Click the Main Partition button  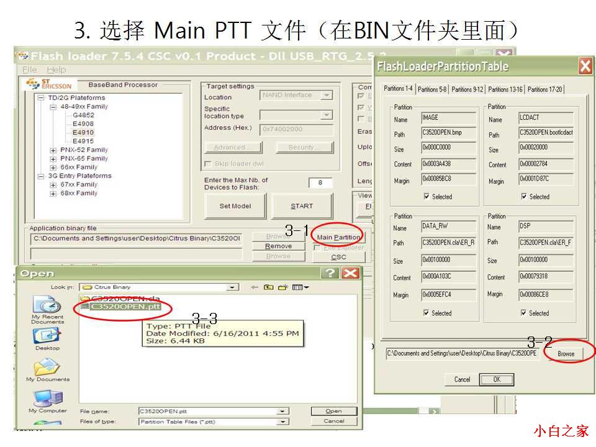(338, 237)
